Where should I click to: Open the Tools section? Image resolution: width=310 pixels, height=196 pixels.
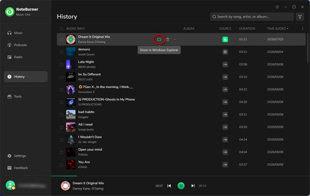point(26,96)
